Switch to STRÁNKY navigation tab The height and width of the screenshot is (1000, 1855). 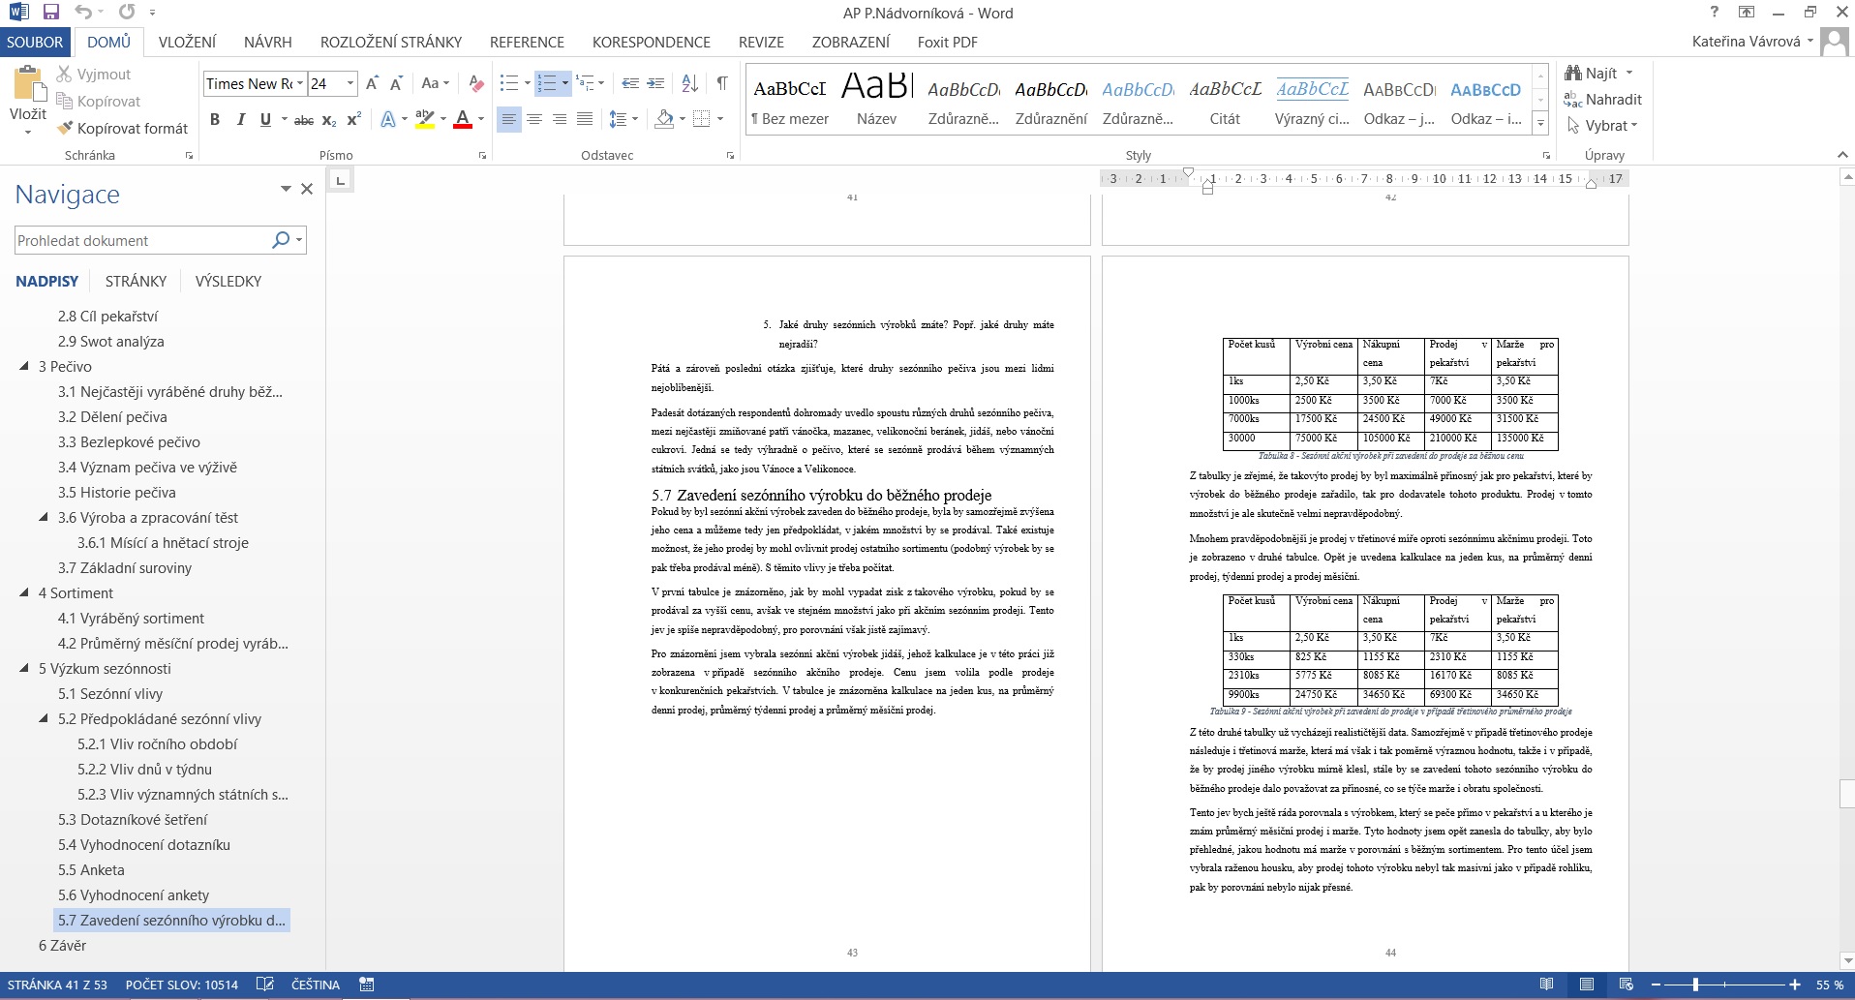click(136, 281)
